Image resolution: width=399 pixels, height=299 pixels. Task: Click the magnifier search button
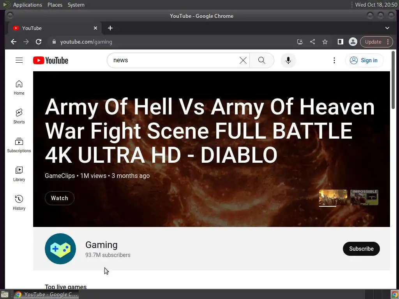point(261,60)
